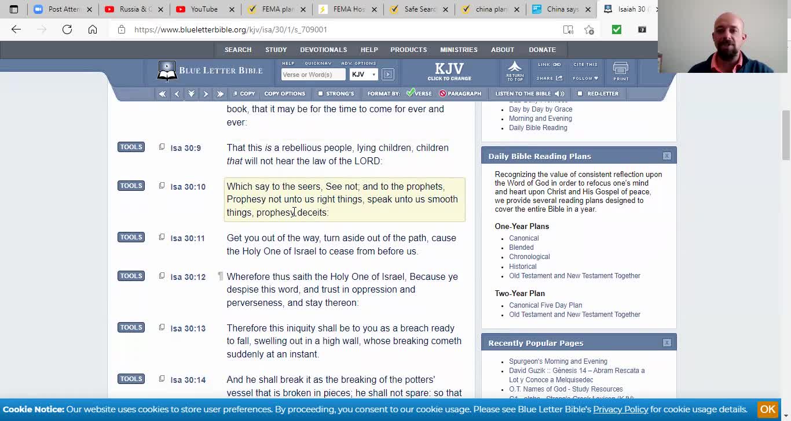791x421 pixels.
Task: Open DEVOTIONALS menu
Action: tap(324, 50)
